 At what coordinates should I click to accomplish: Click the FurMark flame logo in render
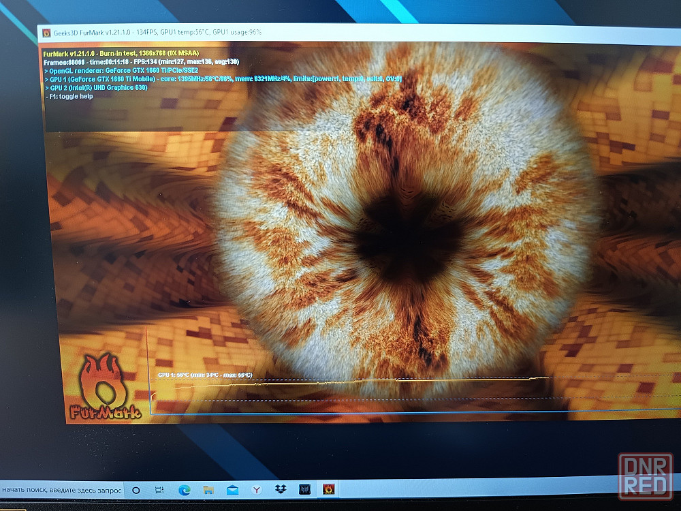(104, 386)
